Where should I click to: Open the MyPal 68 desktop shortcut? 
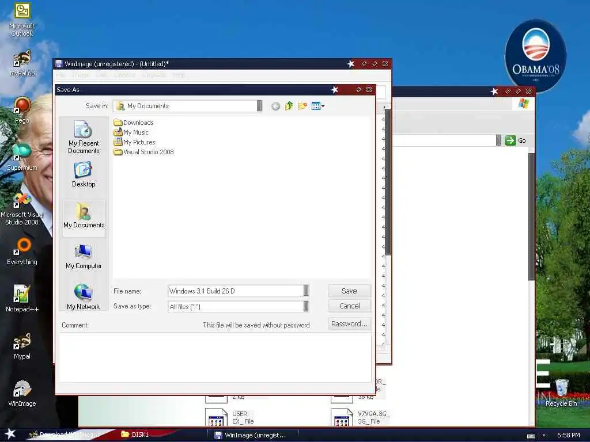(x=22, y=63)
